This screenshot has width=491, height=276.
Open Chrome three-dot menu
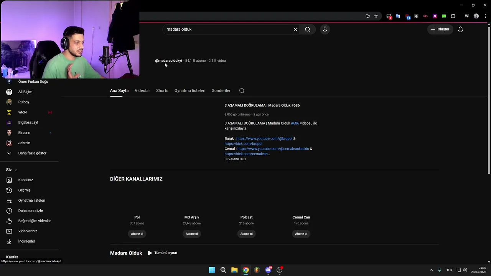(485, 16)
